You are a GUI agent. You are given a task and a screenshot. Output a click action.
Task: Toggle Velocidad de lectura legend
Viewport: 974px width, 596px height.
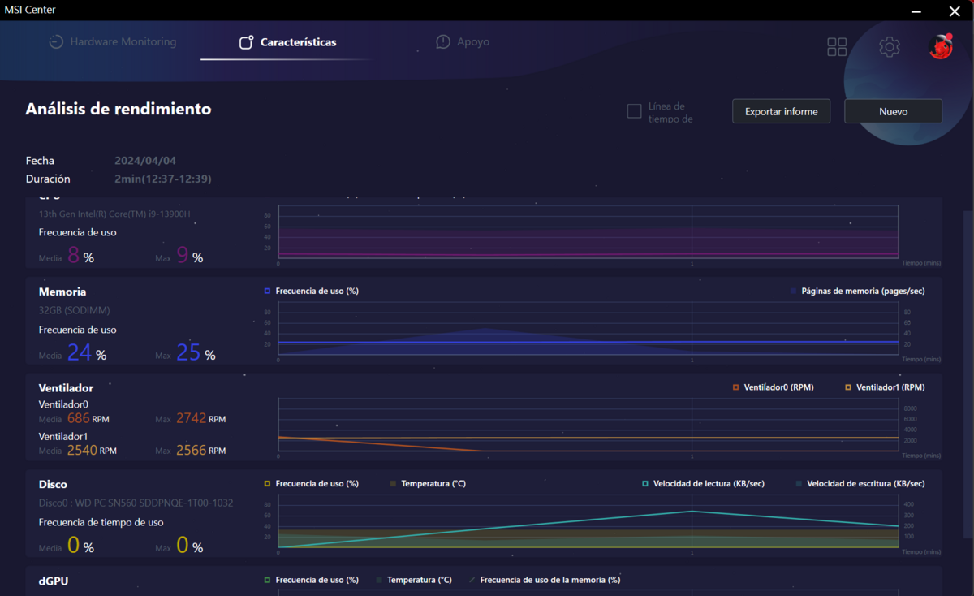(x=645, y=483)
